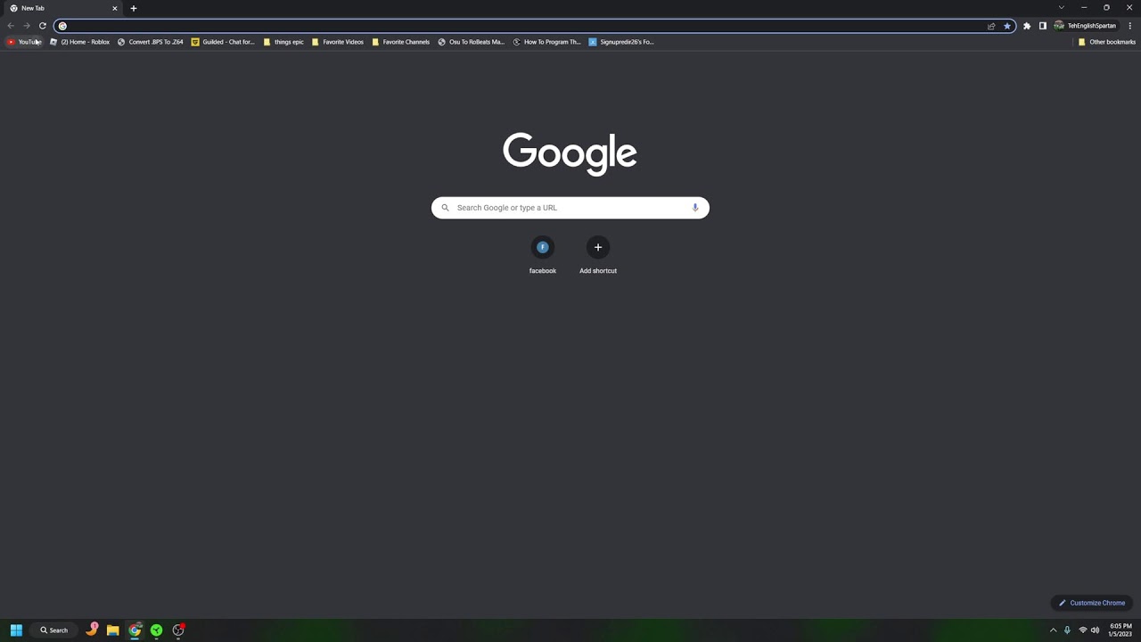Image resolution: width=1141 pixels, height=642 pixels.
Task: Add a new shortcut tile
Action: pos(598,255)
